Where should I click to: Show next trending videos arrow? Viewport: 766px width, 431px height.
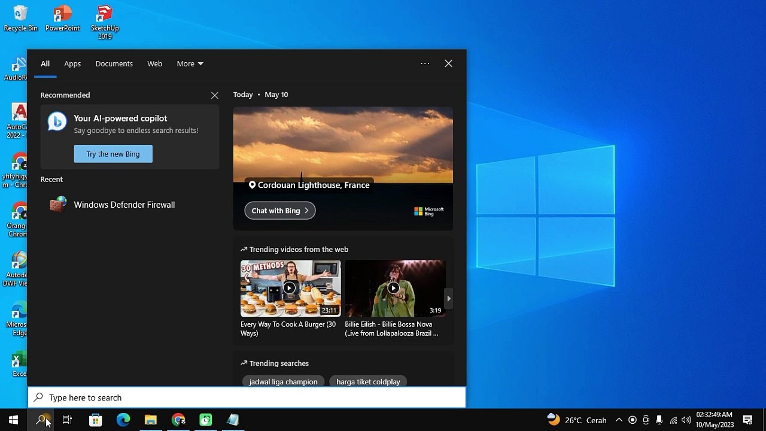click(449, 298)
